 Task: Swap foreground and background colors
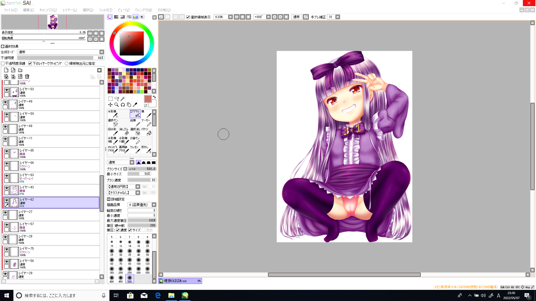[x=154, y=97]
